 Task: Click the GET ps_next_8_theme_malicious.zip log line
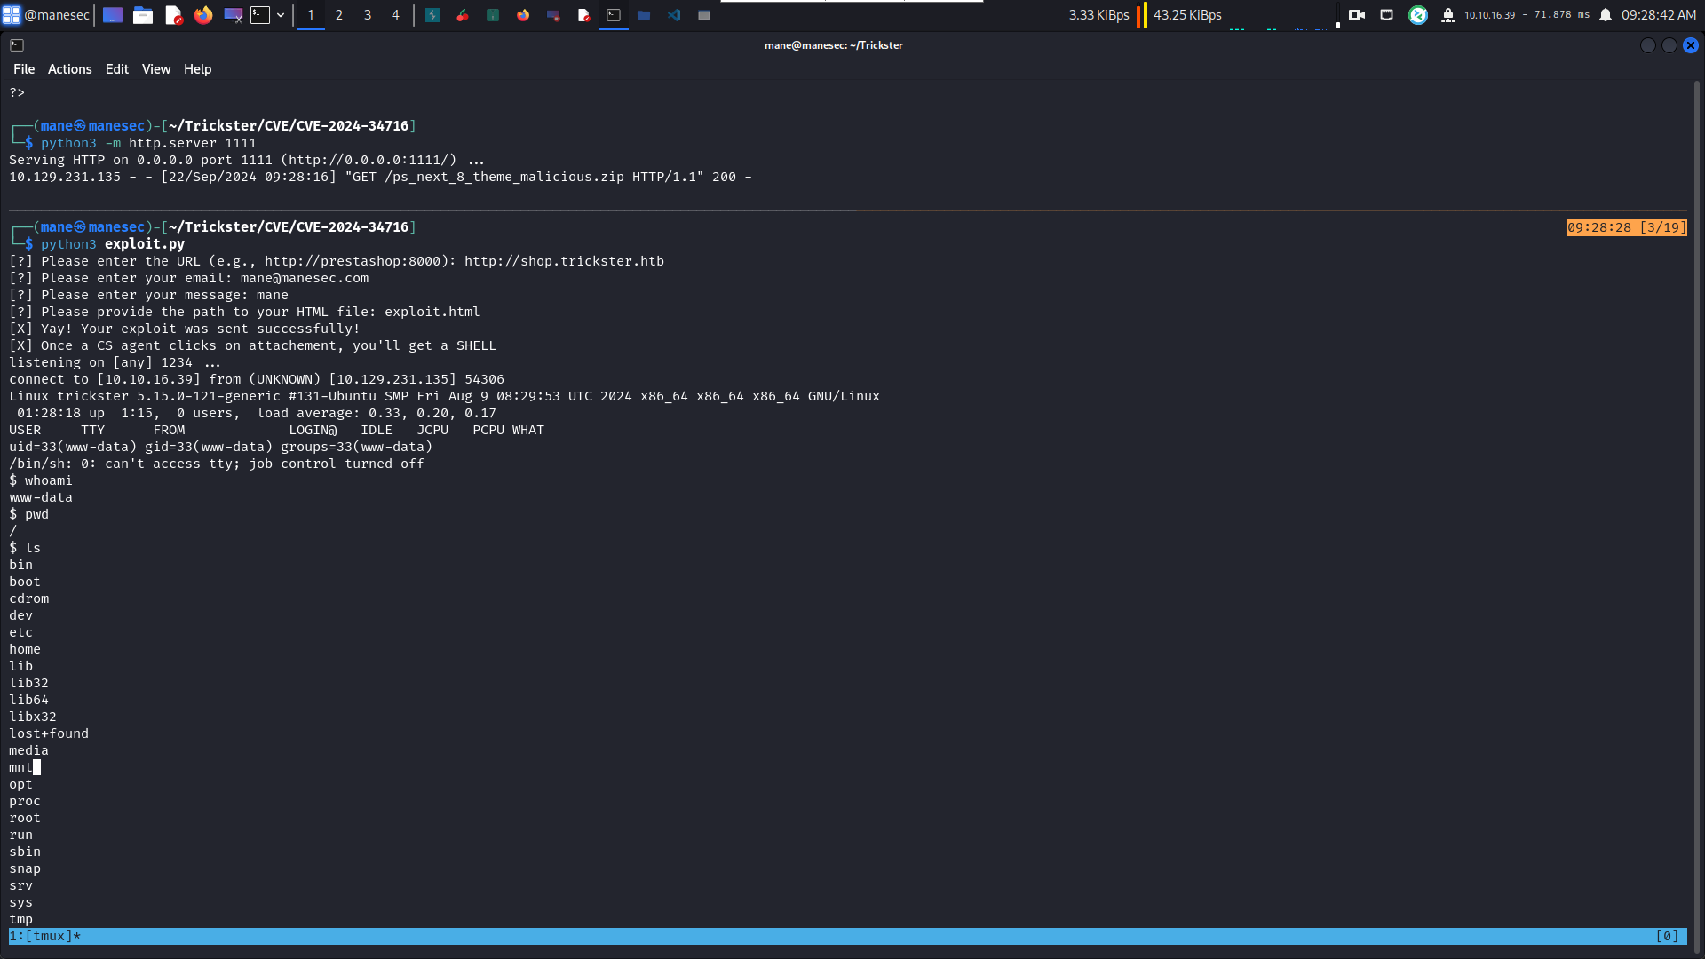coord(380,177)
